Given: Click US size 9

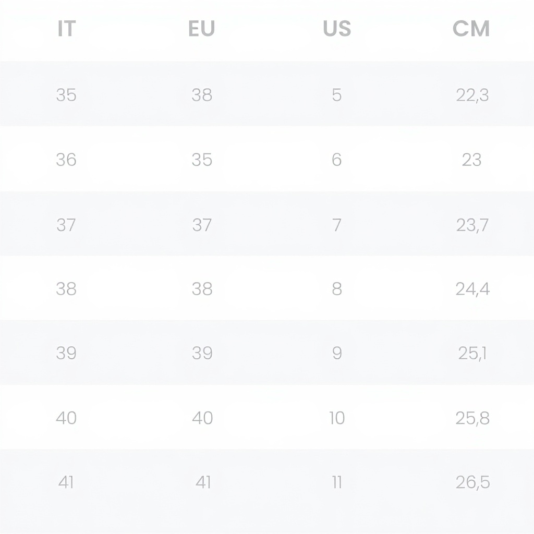Looking at the screenshot, I should click(x=337, y=353).
